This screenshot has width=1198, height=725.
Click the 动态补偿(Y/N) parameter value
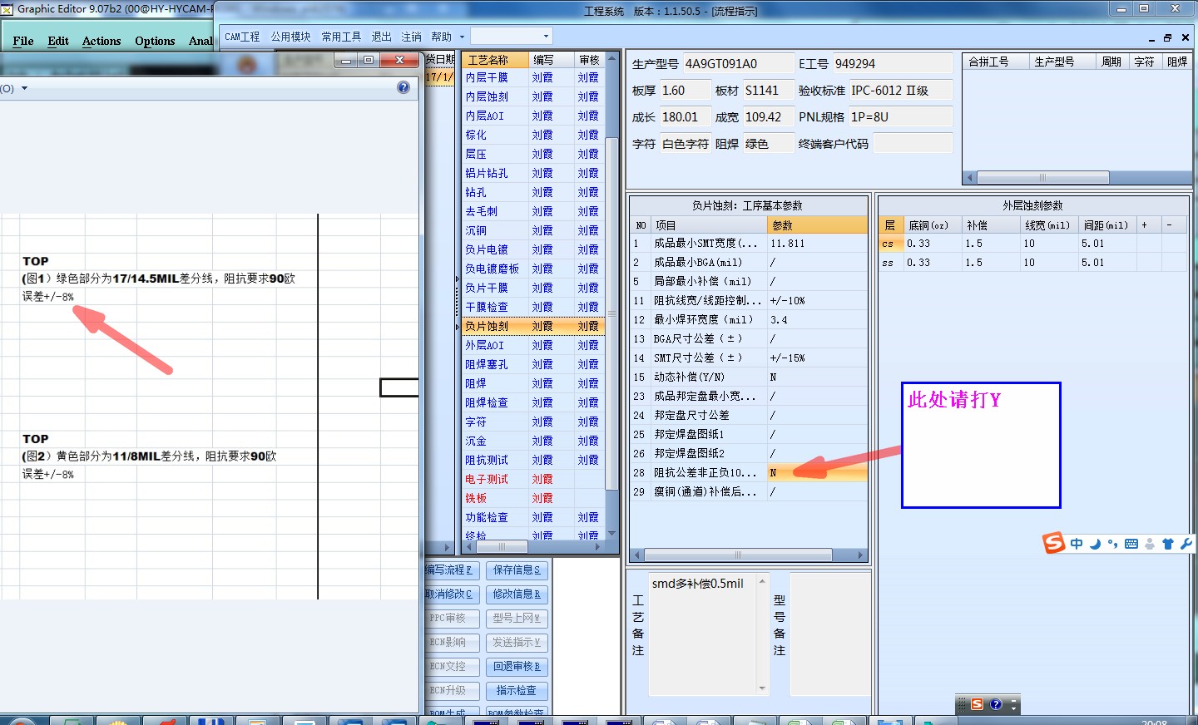(817, 377)
